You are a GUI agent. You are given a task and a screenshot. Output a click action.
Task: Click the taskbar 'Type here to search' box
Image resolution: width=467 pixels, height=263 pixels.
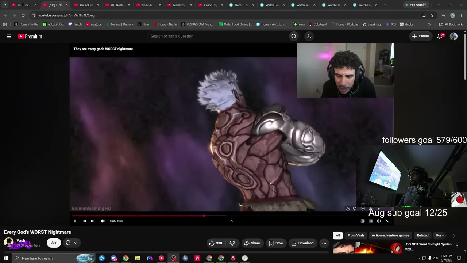pos(53,258)
